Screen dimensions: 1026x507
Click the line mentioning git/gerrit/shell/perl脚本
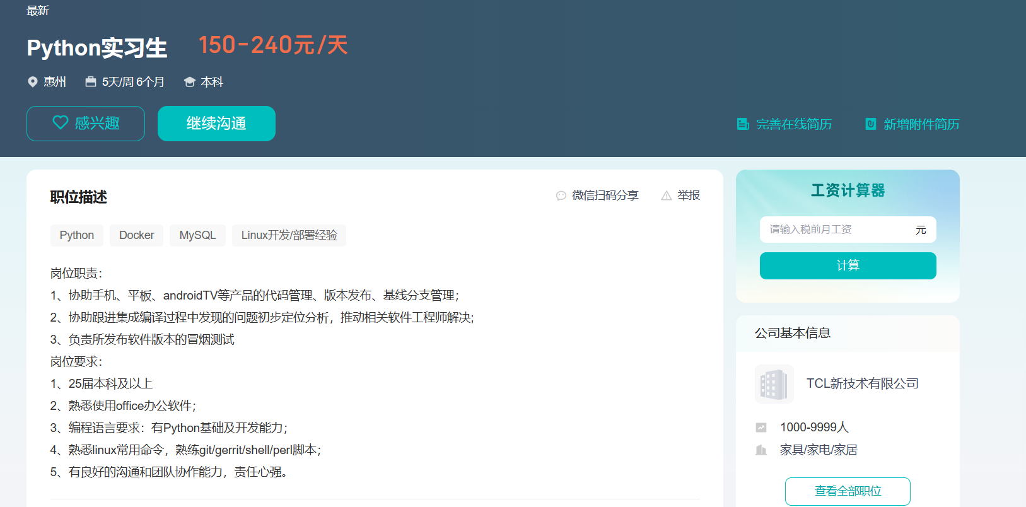pos(186,450)
